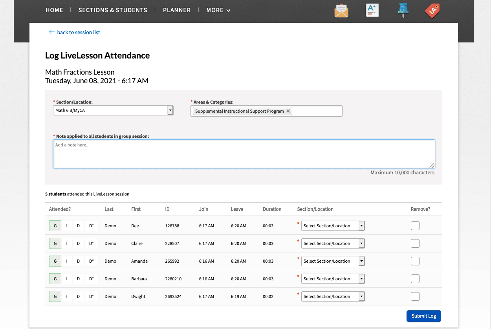Viewport: 491px width, 329px height.
Task: Click the Math Fractions Lesson title
Action: point(80,72)
